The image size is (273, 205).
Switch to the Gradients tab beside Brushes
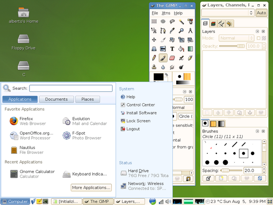coord(221,123)
